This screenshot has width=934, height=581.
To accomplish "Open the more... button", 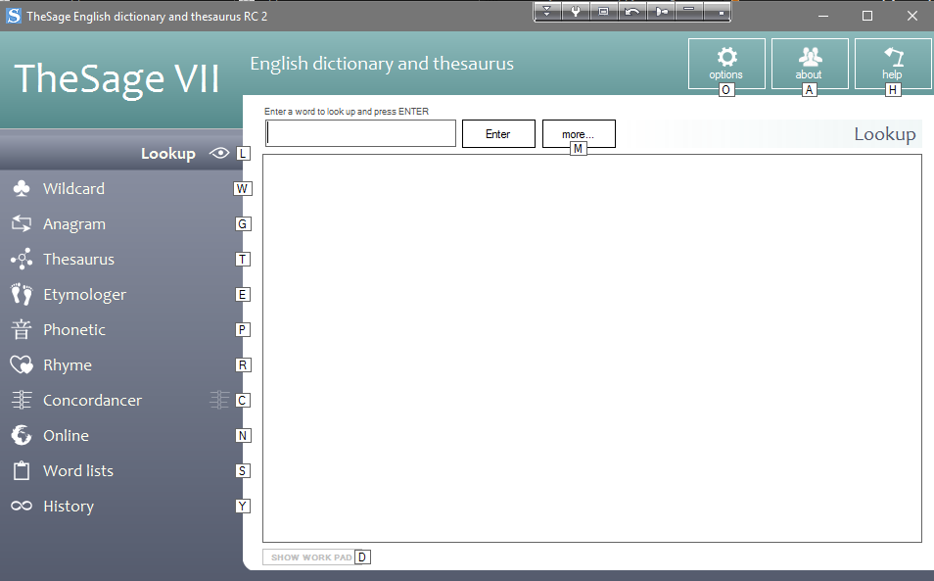I will click(579, 134).
